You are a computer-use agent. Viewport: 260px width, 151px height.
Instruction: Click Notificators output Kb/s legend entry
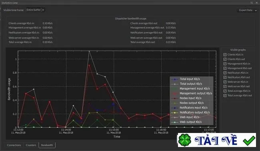(190, 113)
